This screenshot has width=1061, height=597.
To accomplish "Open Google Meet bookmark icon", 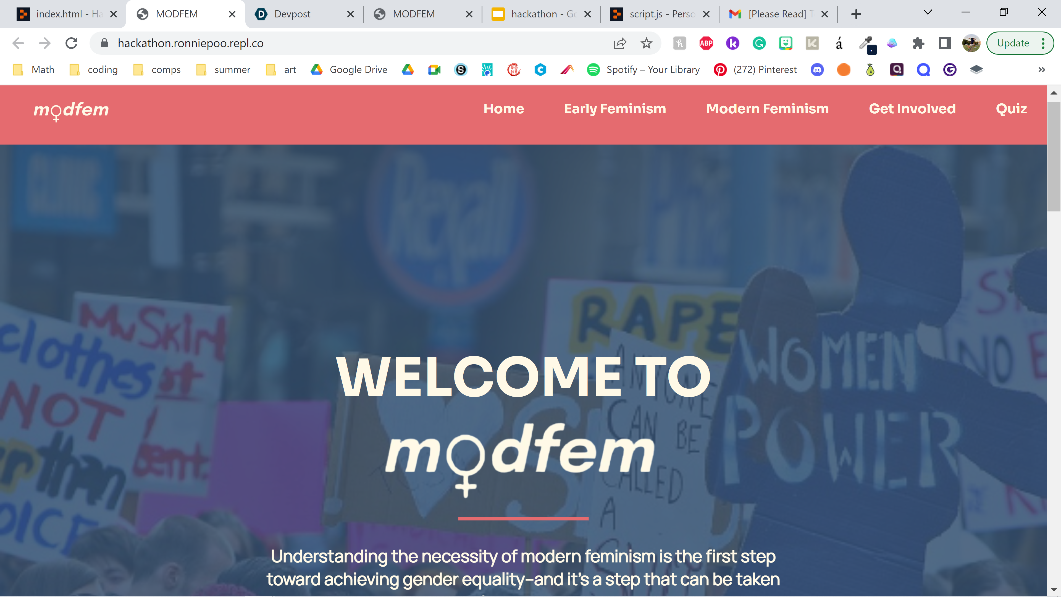I will point(434,70).
